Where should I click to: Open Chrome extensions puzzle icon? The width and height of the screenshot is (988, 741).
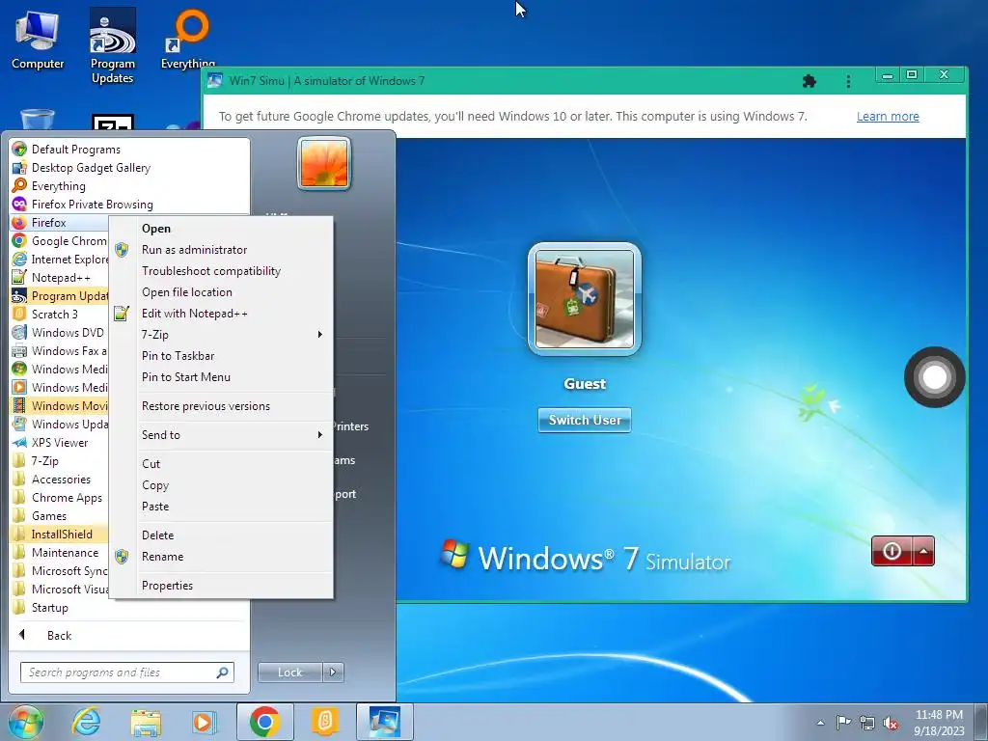click(x=810, y=81)
